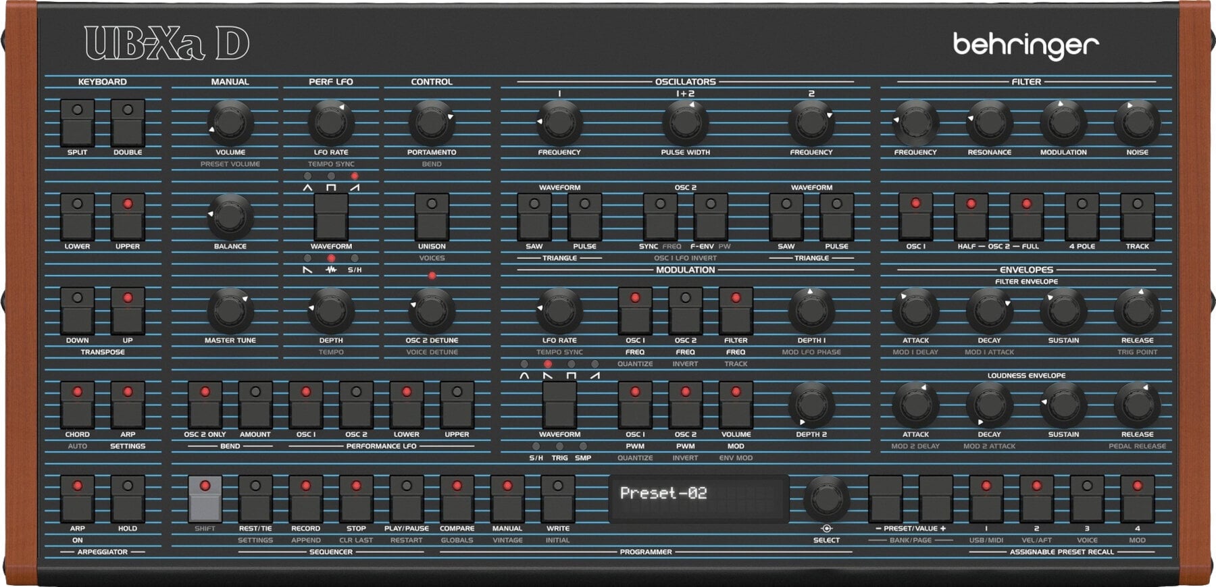Cycle the Perf LFO WAVEFORM selector button
This screenshot has width=1216, height=587.
(x=331, y=217)
